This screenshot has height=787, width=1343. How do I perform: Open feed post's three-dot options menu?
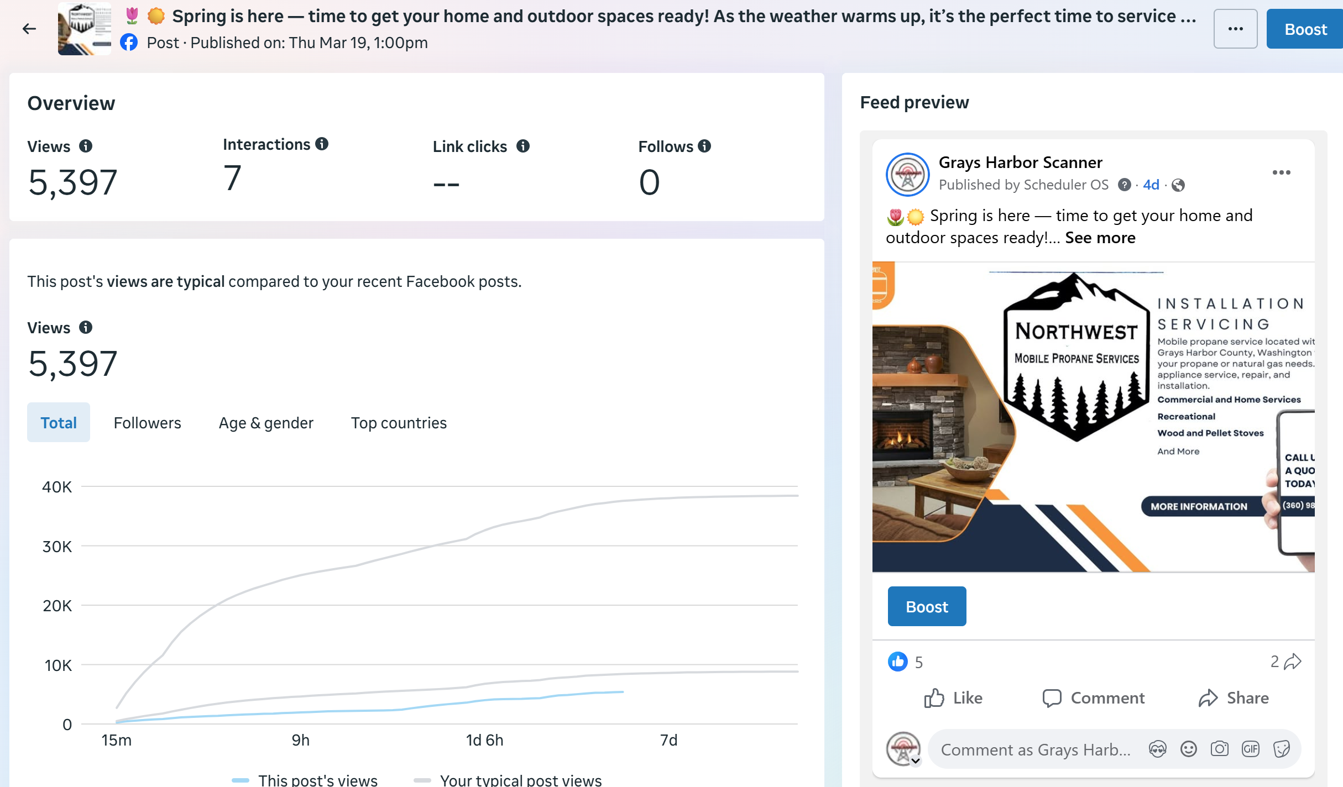[1281, 172]
